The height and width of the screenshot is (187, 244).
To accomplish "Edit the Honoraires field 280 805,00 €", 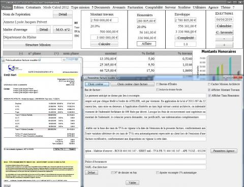I will pyautogui.click(x=146, y=21).
